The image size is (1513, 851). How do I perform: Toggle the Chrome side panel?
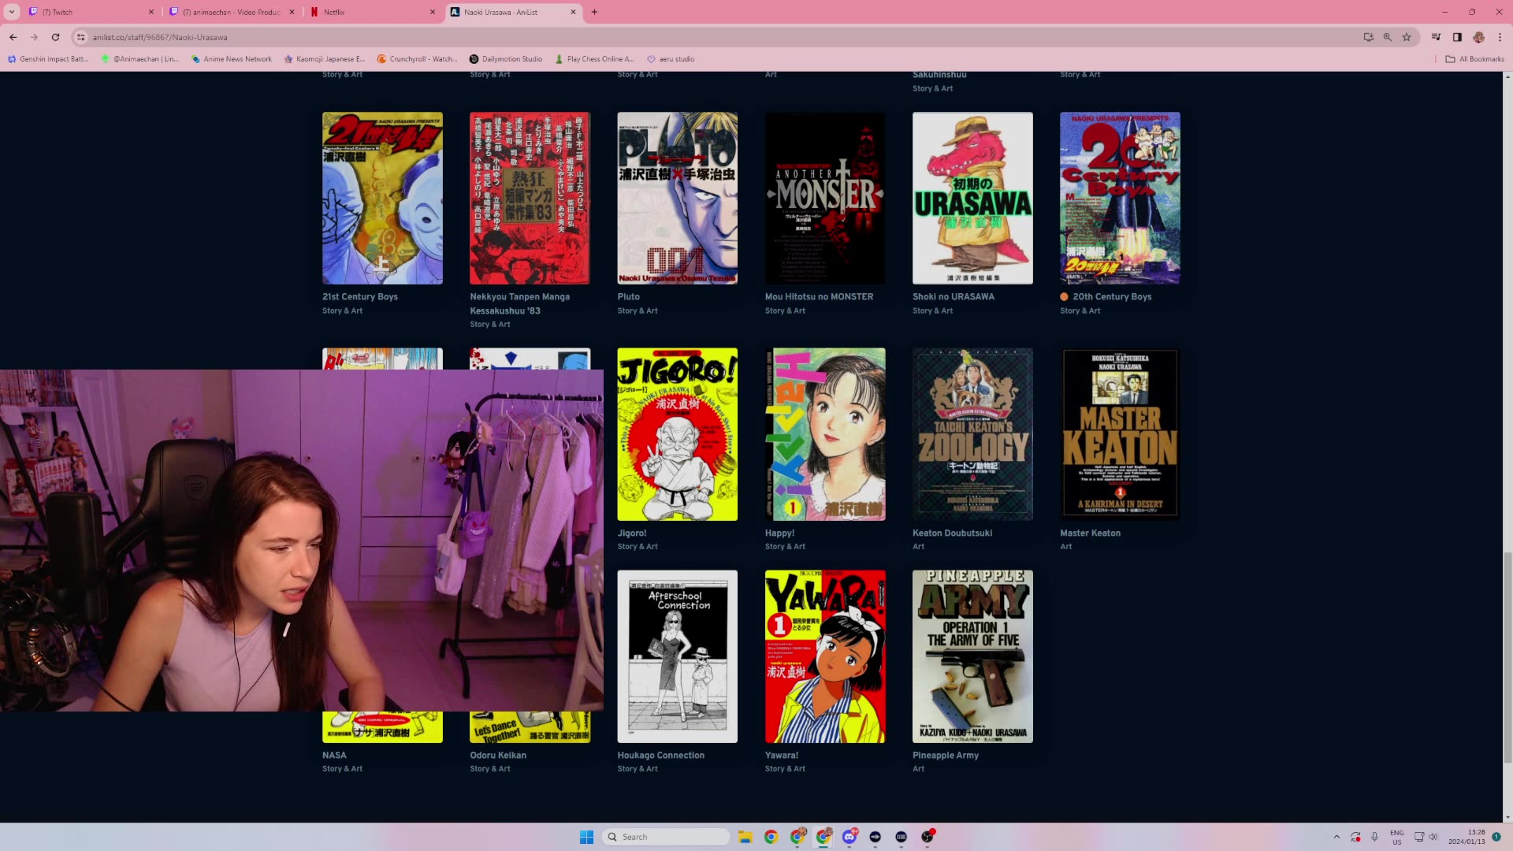(x=1457, y=37)
